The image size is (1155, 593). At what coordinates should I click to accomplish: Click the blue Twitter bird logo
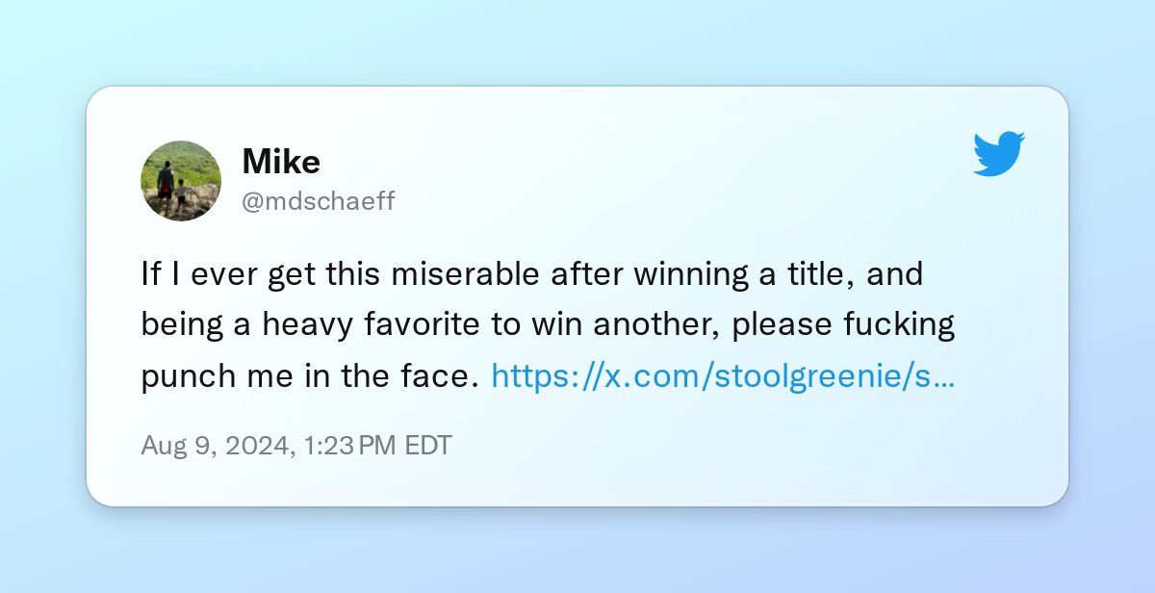point(999,154)
